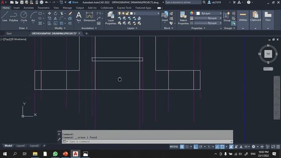
Task: Toggle object snap tracking
Action: click(x=217, y=147)
